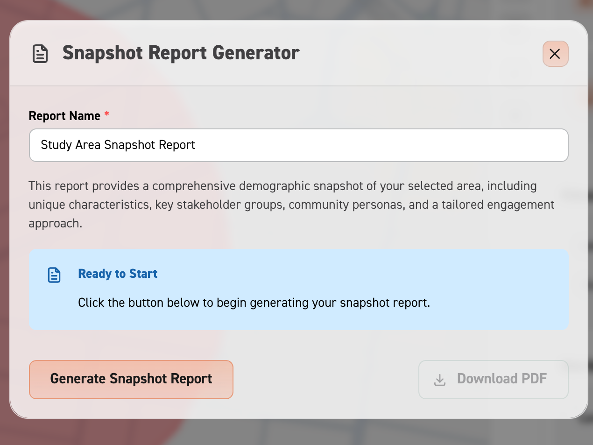593x445 pixels.
Task: Click the document icon beside dialog title
Action: click(x=40, y=54)
